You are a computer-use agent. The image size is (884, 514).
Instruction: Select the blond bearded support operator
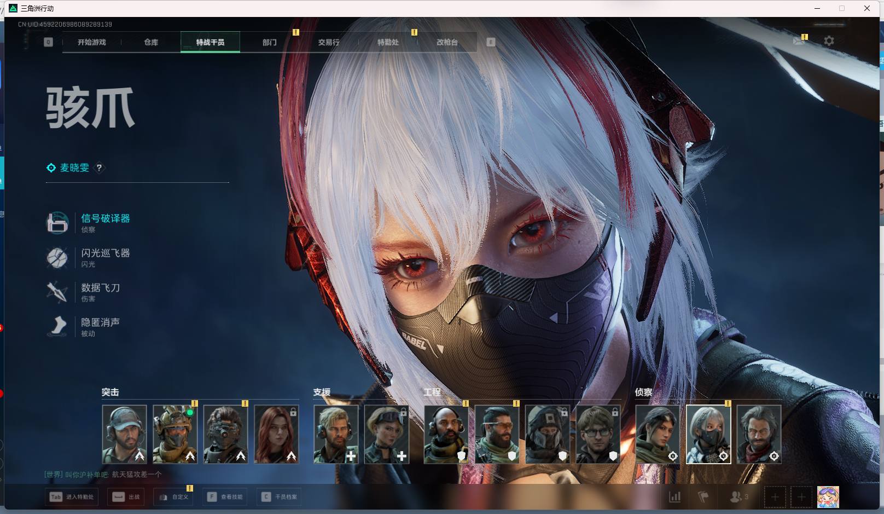(336, 434)
